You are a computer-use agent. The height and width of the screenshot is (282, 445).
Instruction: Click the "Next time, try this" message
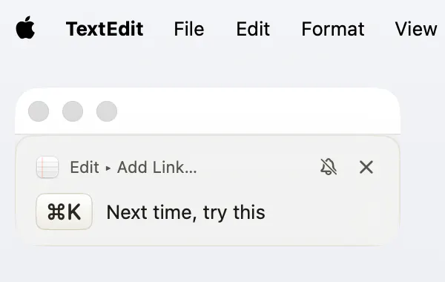click(186, 212)
